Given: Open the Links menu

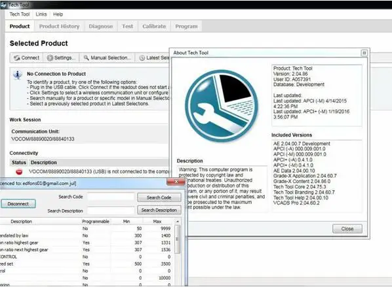Looking at the screenshot, I should tap(41, 14).
